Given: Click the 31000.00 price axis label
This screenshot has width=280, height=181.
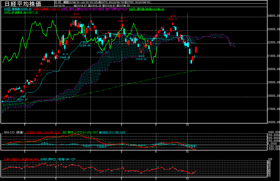Looking at the screenshot, I should coord(273,56).
